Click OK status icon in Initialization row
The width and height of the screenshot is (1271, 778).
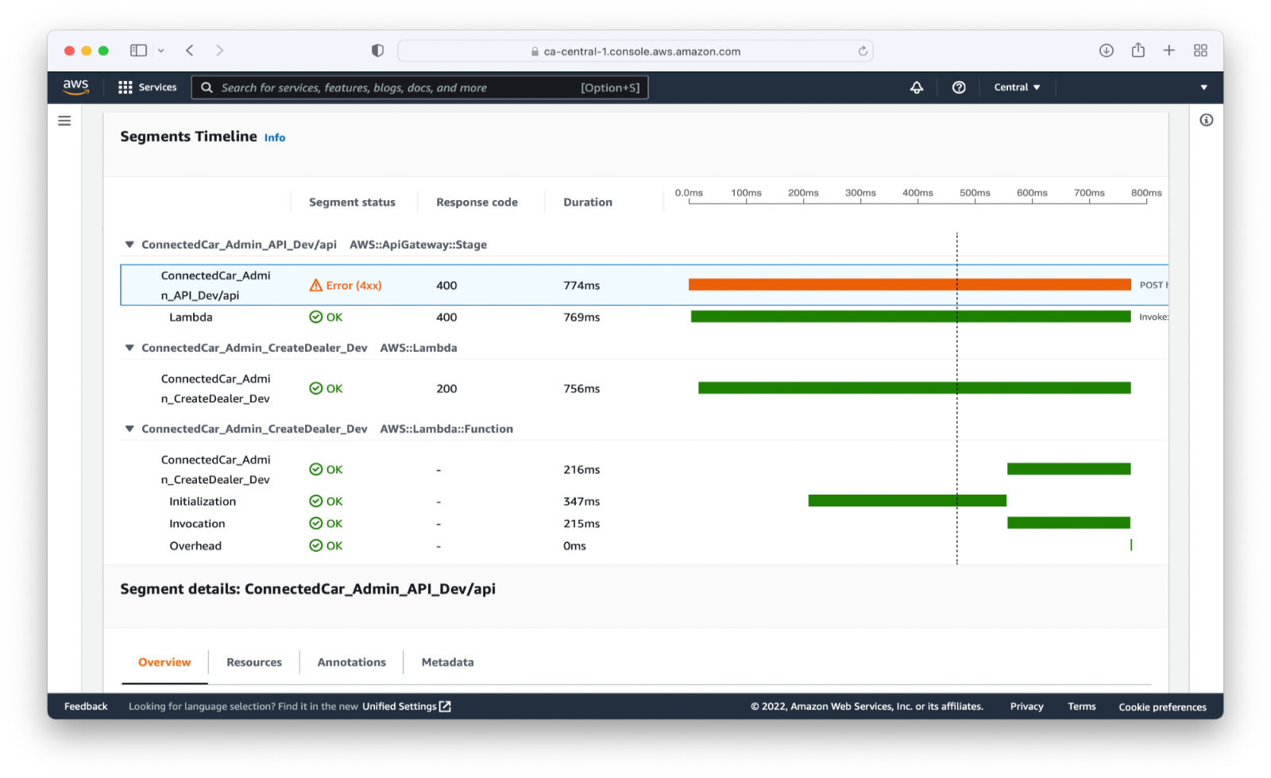(x=316, y=501)
